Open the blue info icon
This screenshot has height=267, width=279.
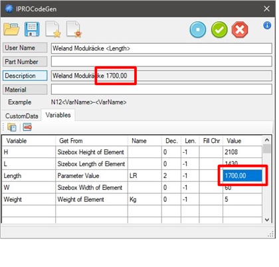[267, 25]
